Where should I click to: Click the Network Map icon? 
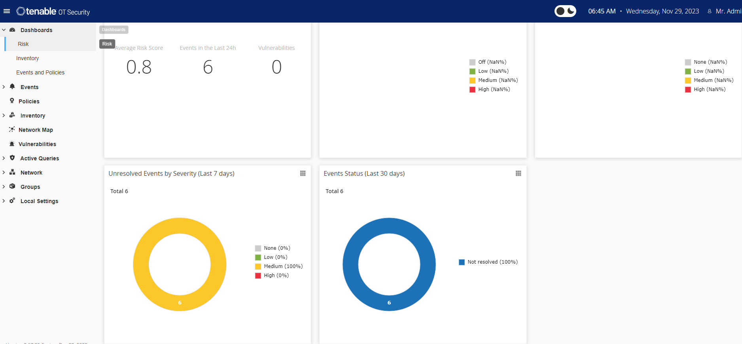click(x=12, y=129)
